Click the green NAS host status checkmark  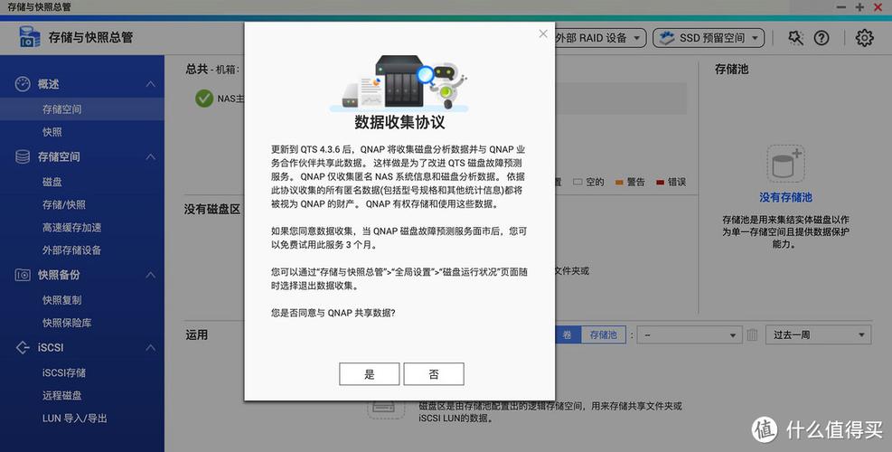[x=204, y=99]
